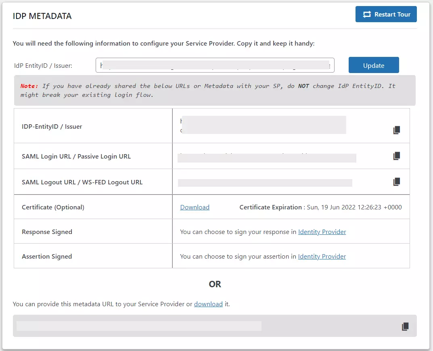The width and height of the screenshot is (433, 351).
Task: Click the Restart Tour button
Action: [386, 14]
